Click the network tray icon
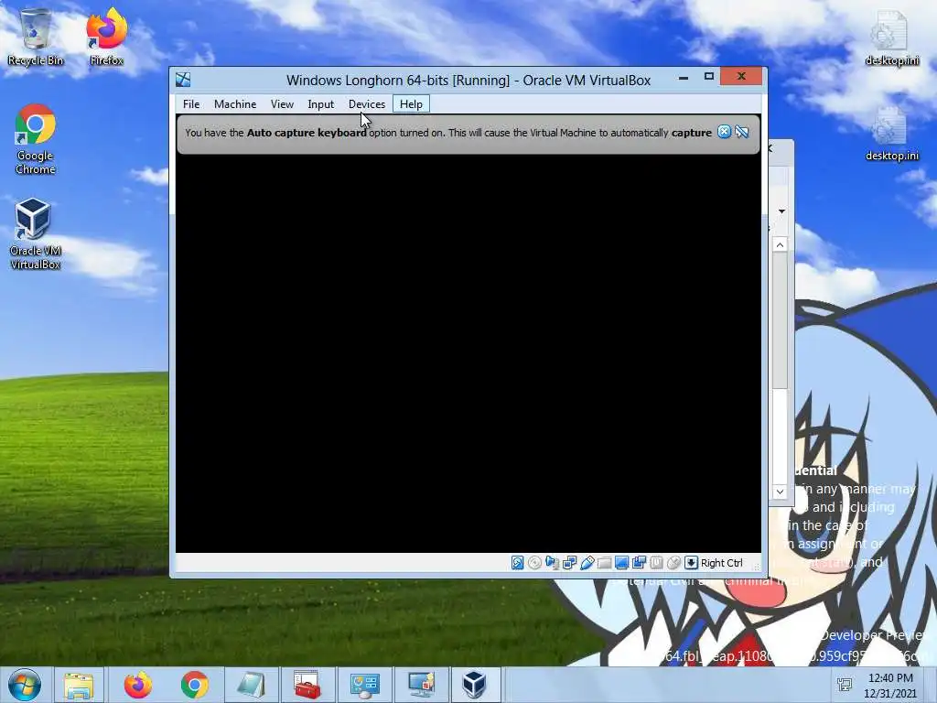 click(x=845, y=685)
